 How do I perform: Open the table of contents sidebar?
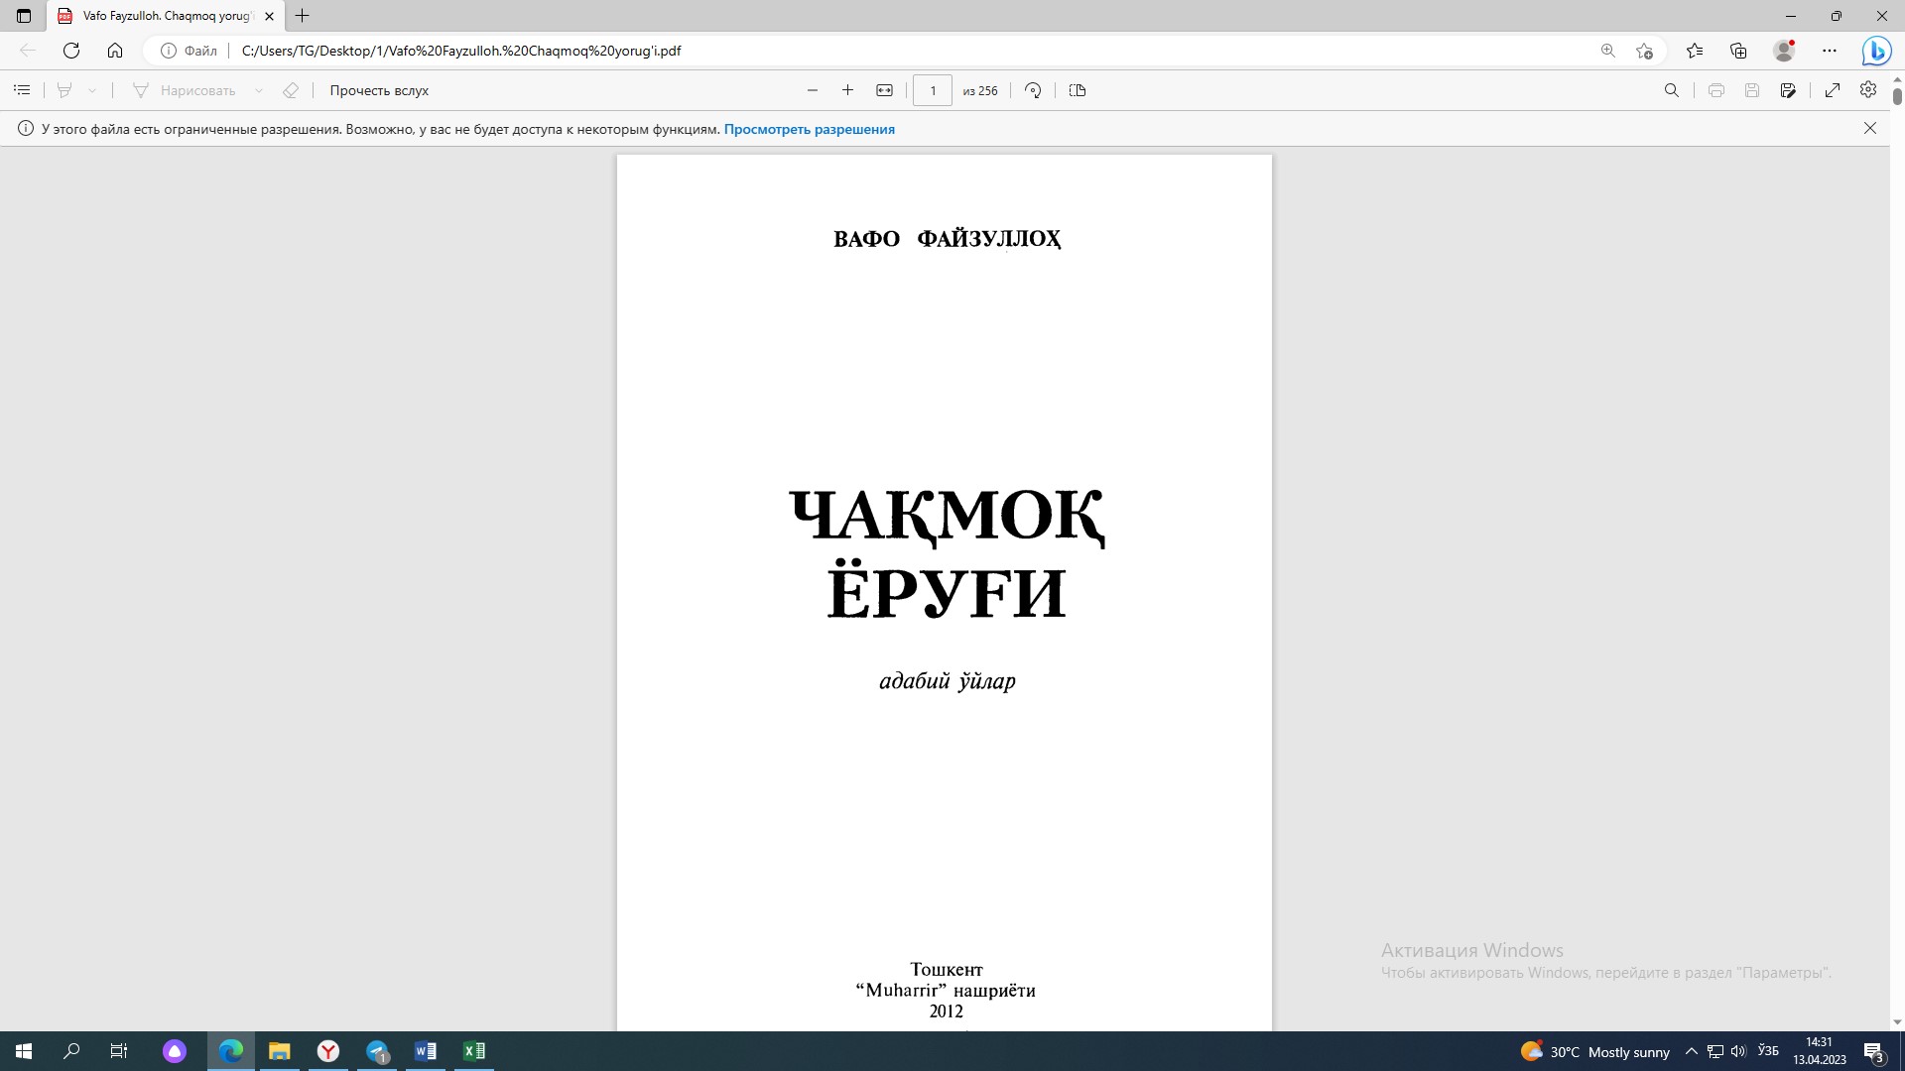[22, 90]
